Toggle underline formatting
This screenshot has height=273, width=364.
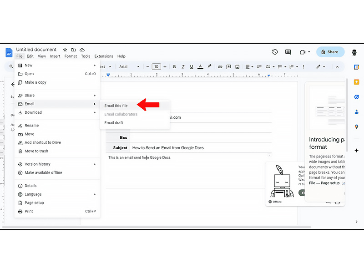tap(192, 66)
